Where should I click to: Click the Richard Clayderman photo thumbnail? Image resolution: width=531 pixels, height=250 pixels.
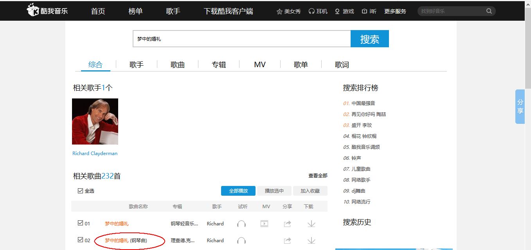click(95, 121)
